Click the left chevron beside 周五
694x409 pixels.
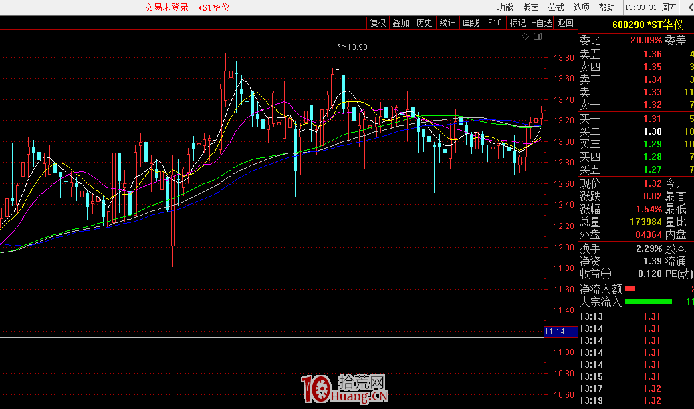689,7
